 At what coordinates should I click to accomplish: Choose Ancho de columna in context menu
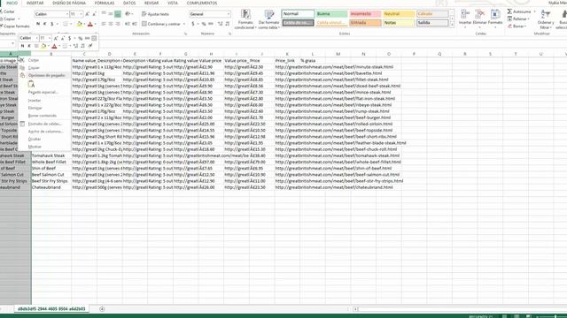click(x=45, y=132)
